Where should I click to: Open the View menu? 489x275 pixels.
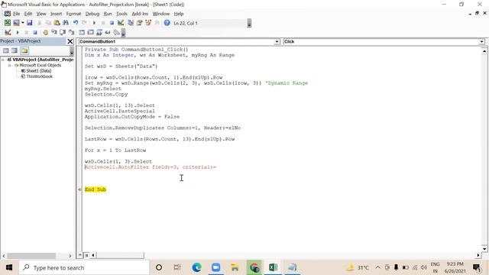coord(41,14)
